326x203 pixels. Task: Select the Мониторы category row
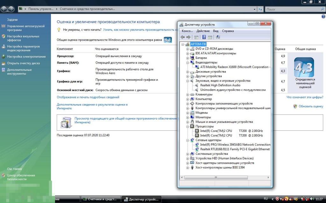(x=203, y=117)
